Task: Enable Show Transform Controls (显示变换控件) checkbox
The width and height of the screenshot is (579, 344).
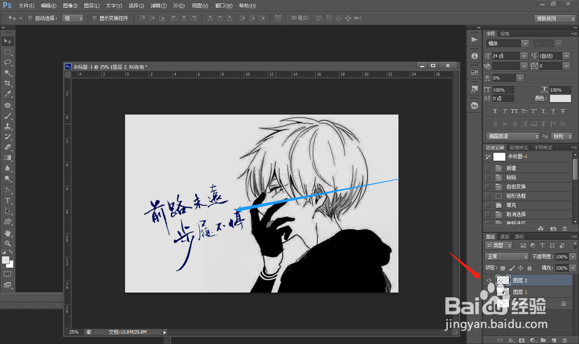Action: (94, 18)
